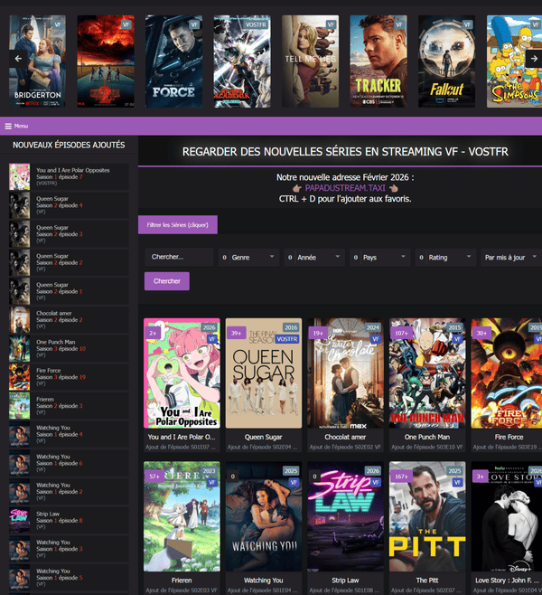Expand the Par mis à jour sort dropdown
This screenshot has height=595, width=542.
click(510, 258)
